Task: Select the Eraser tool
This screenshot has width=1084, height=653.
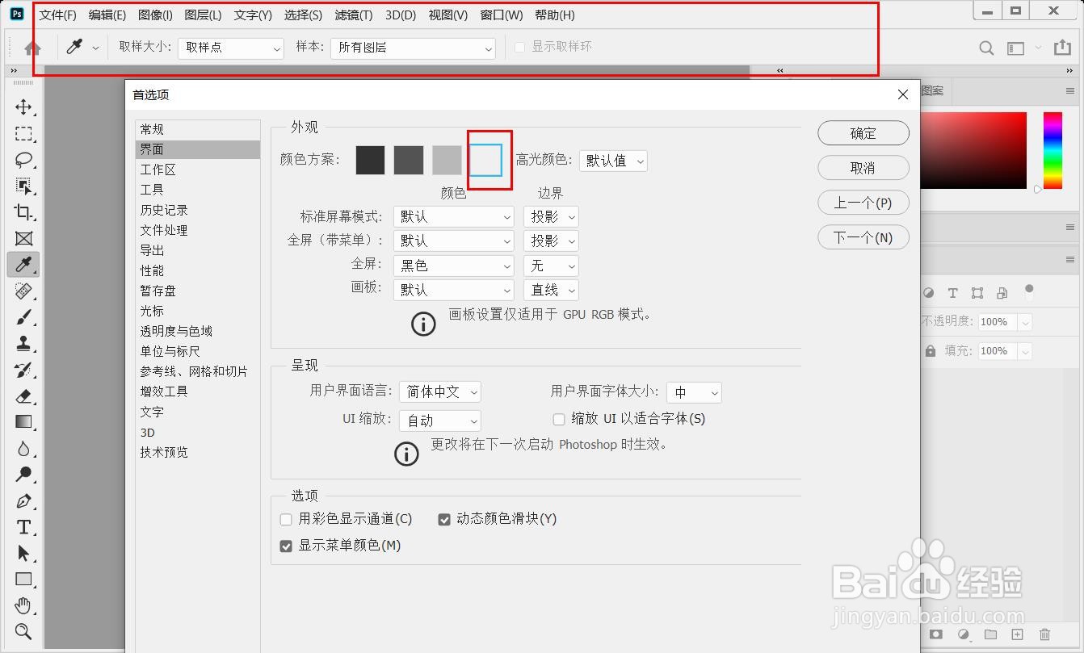Action: 24,396
